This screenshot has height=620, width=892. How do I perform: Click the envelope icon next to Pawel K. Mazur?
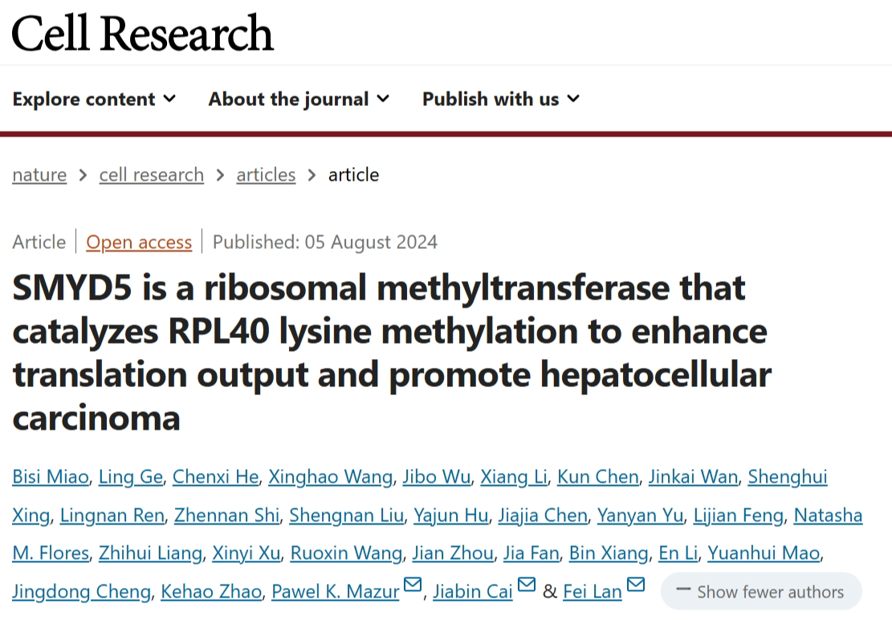tap(413, 584)
